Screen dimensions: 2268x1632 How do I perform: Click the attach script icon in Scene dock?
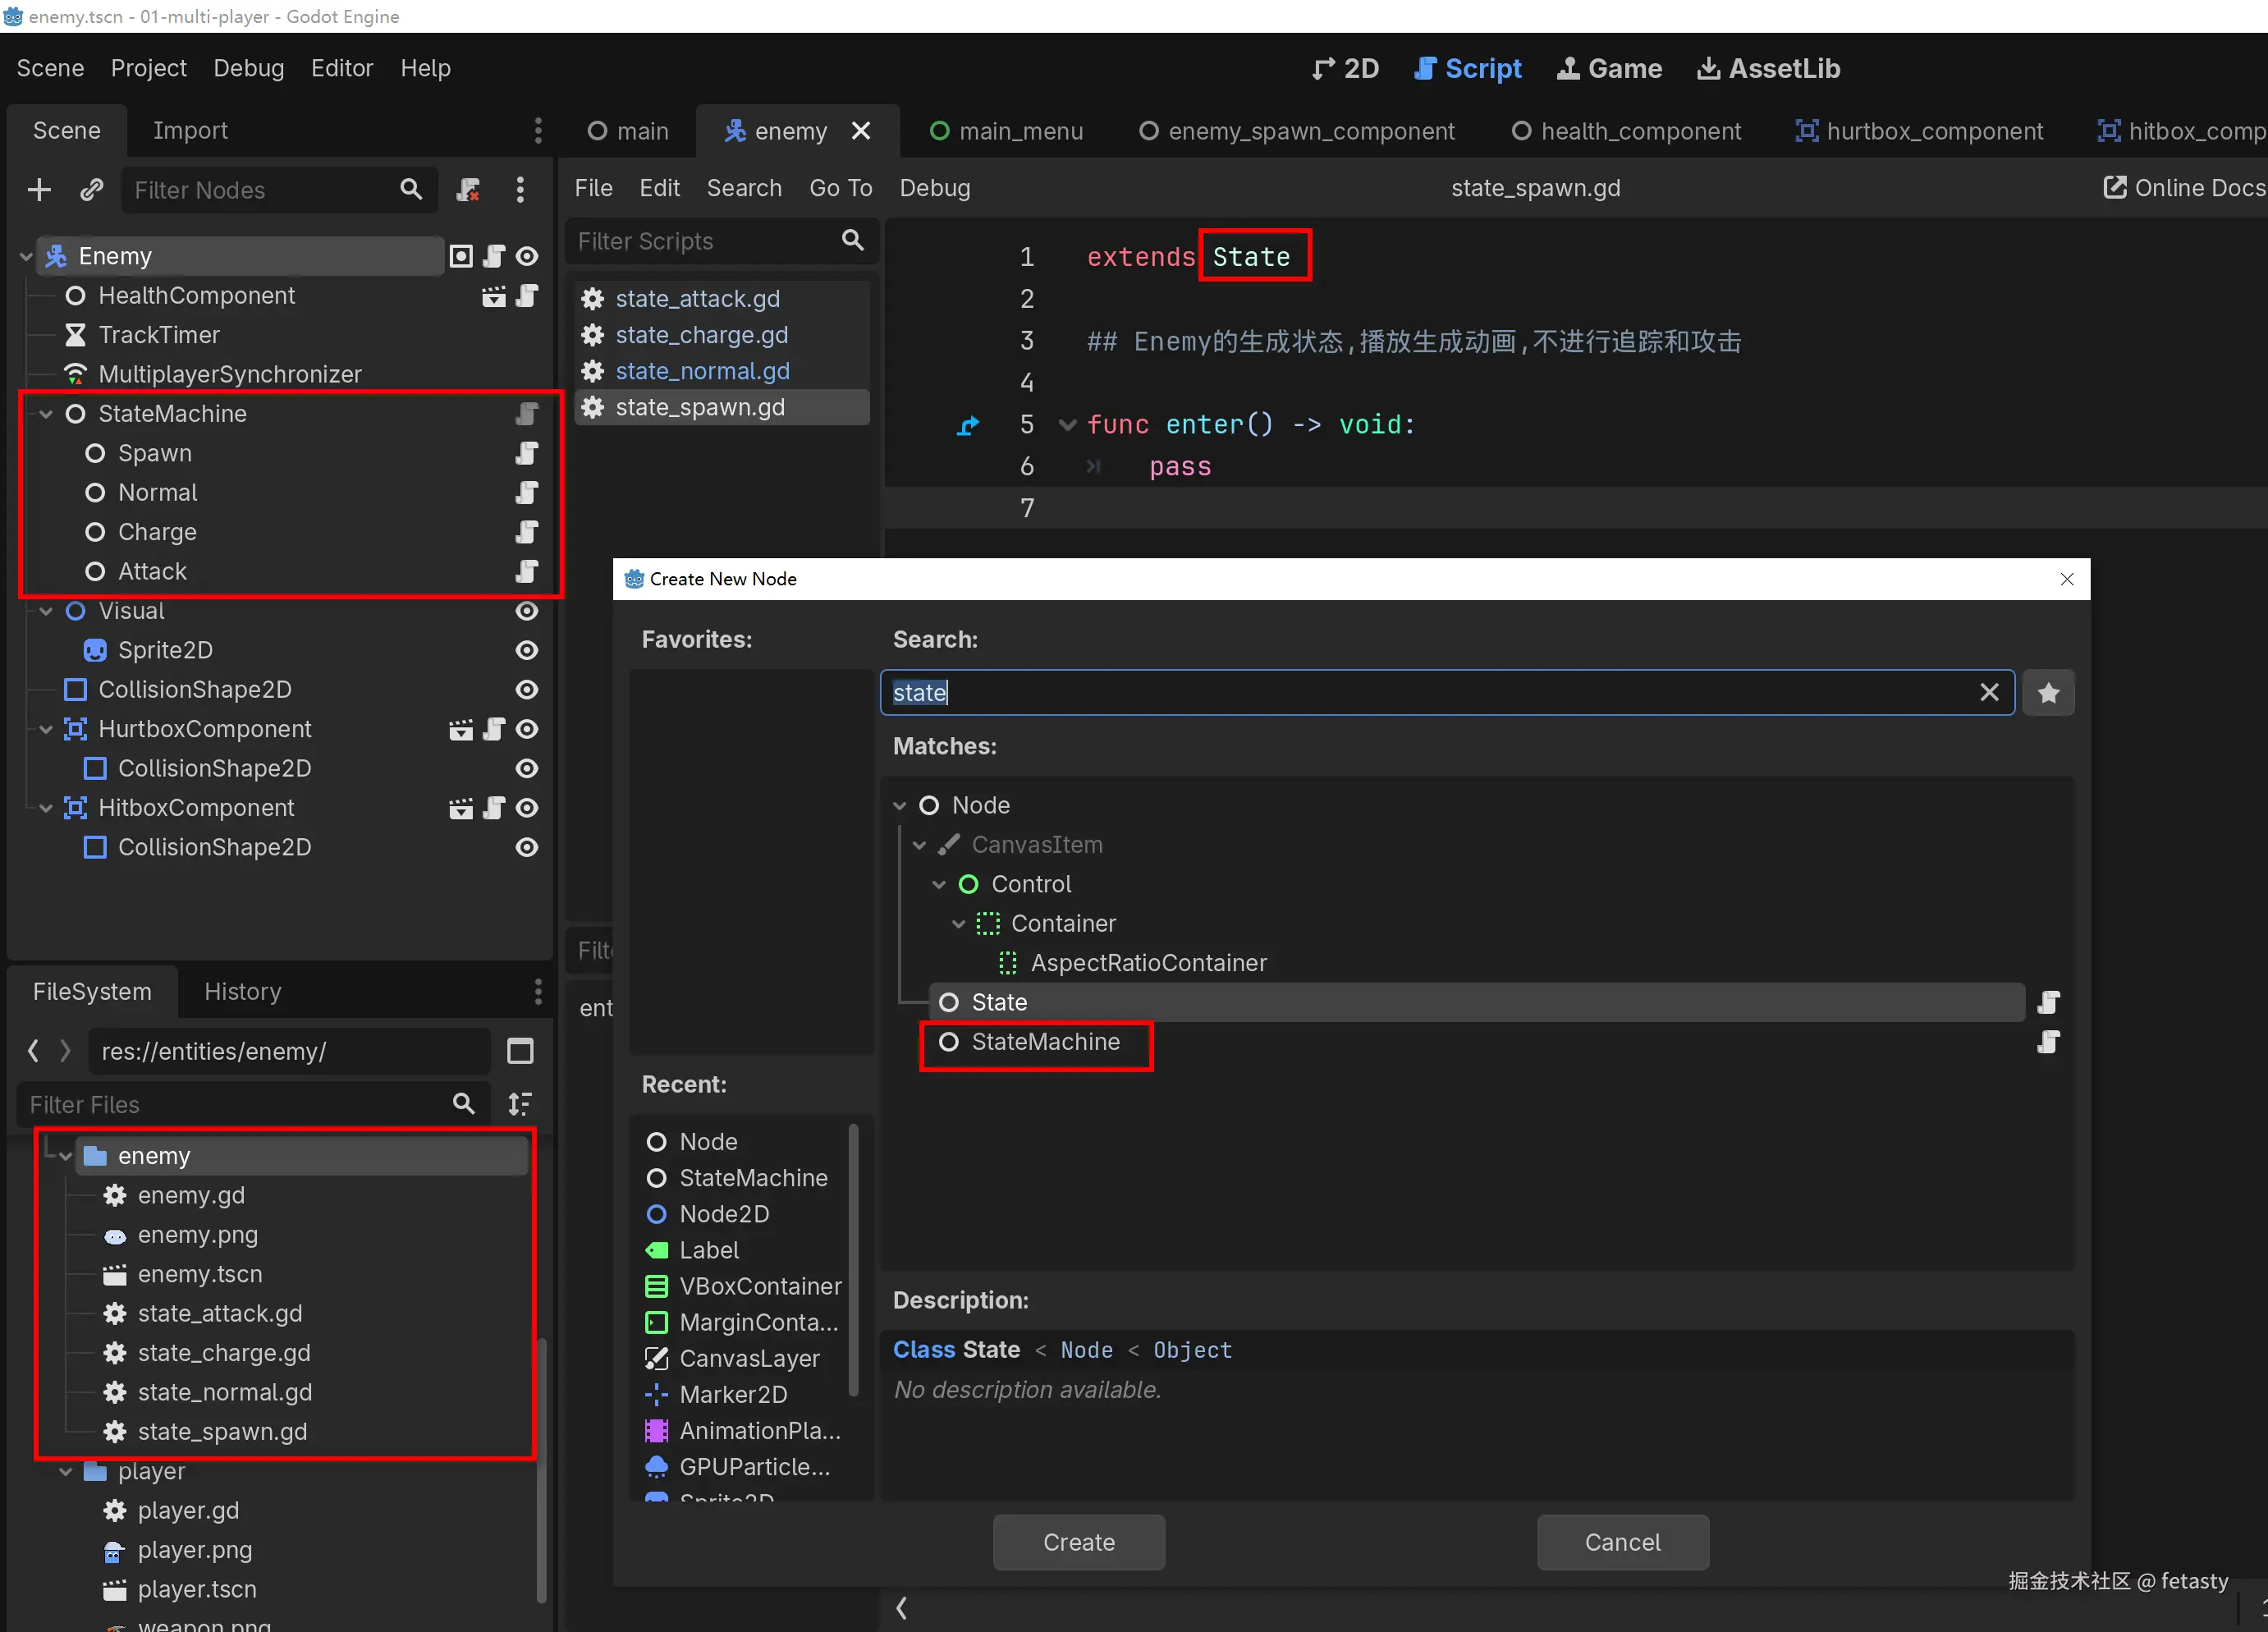coord(468,190)
